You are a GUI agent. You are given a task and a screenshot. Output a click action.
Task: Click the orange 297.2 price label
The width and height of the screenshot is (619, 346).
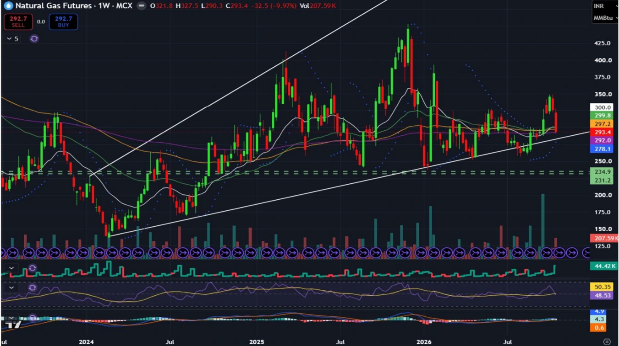pyautogui.click(x=602, y=124)
